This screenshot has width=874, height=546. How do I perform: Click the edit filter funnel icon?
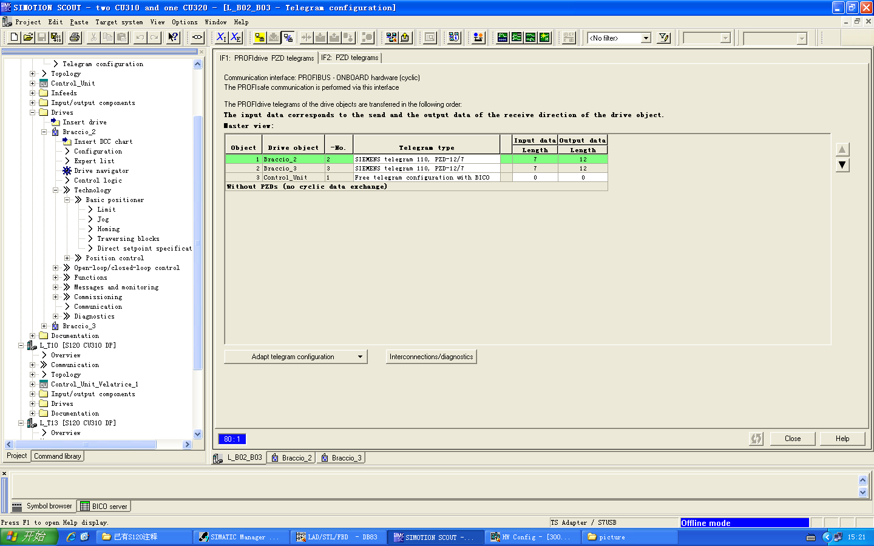[x=664, y=38]
